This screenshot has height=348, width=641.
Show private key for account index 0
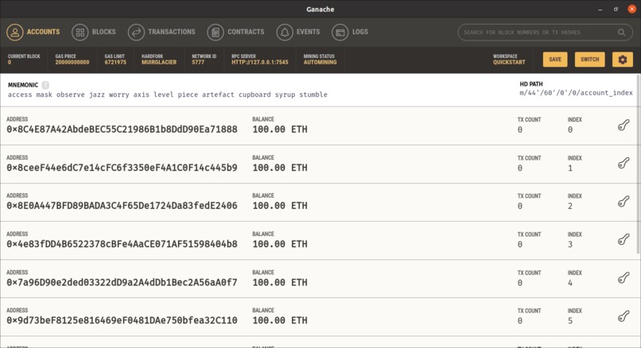click(x=624, y=126)
